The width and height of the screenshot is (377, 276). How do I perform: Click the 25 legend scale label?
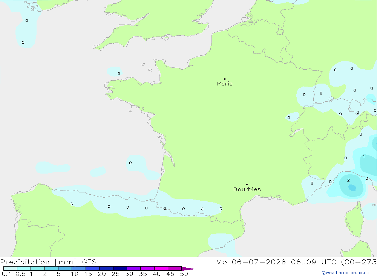(x=115, y=274)
